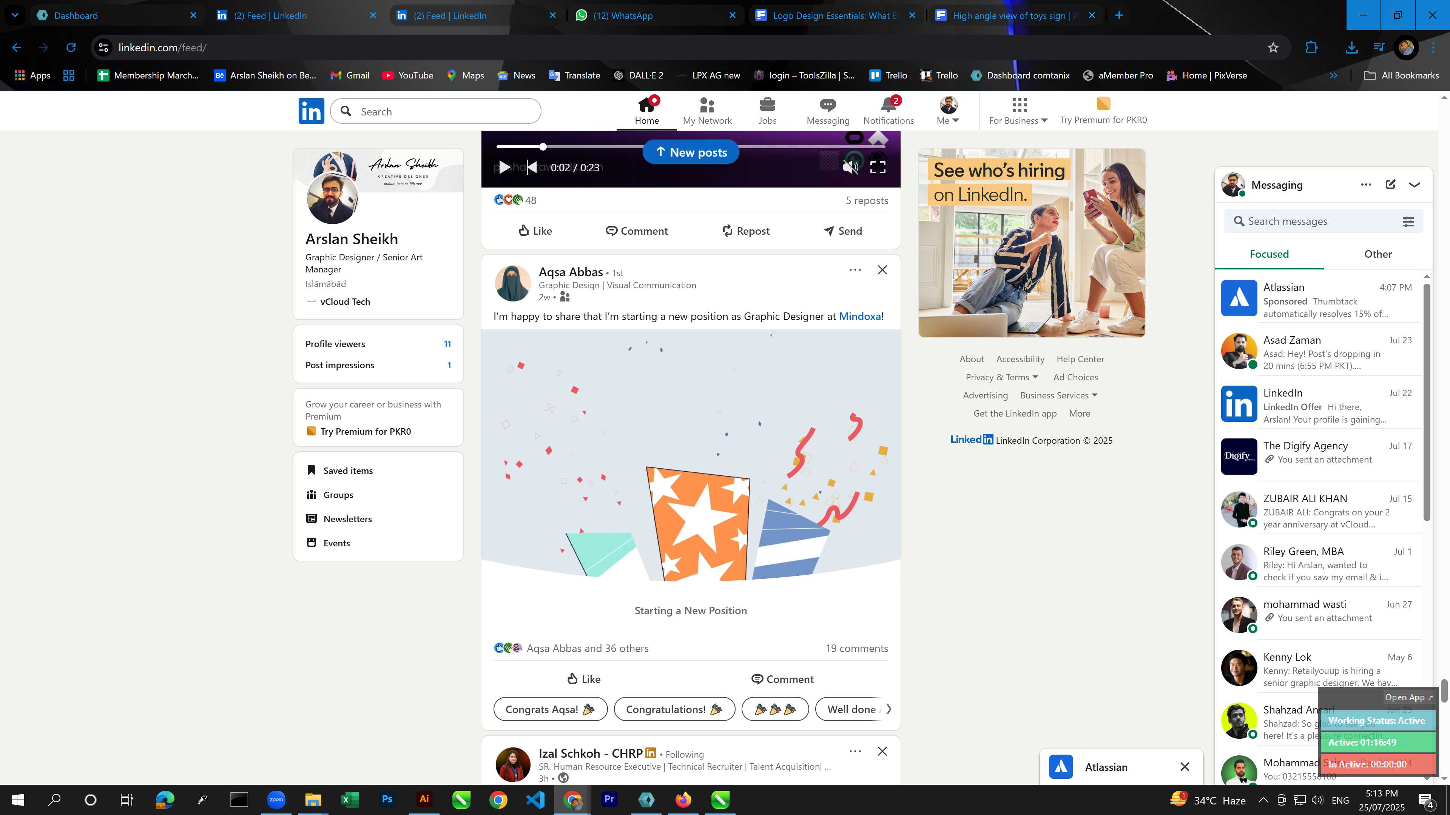Comment on the video post
The height and width of the screenshot is (815, 1450).
click(637, 231)
